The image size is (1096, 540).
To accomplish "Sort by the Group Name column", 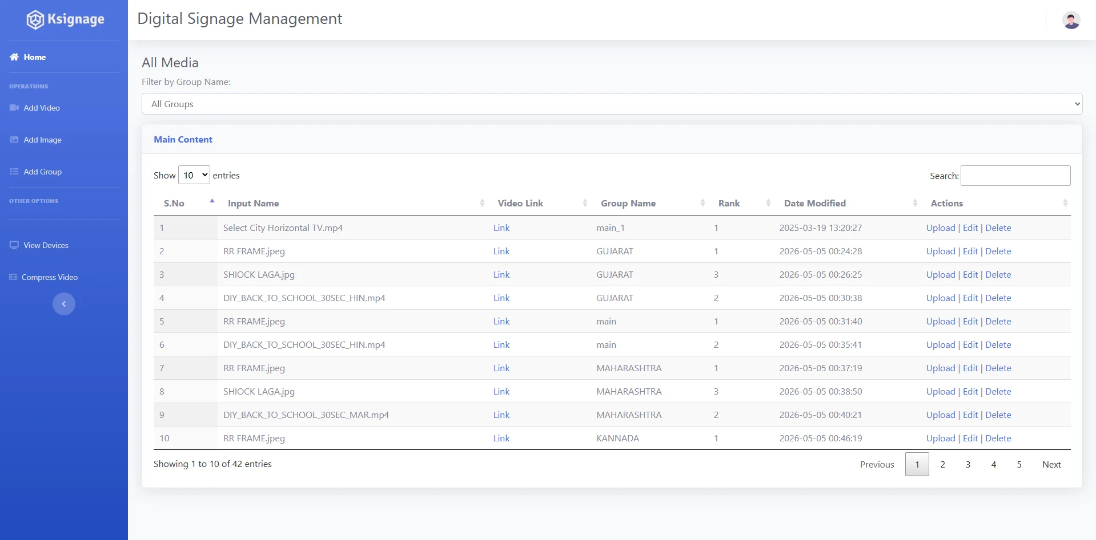I will click(649, 203).
